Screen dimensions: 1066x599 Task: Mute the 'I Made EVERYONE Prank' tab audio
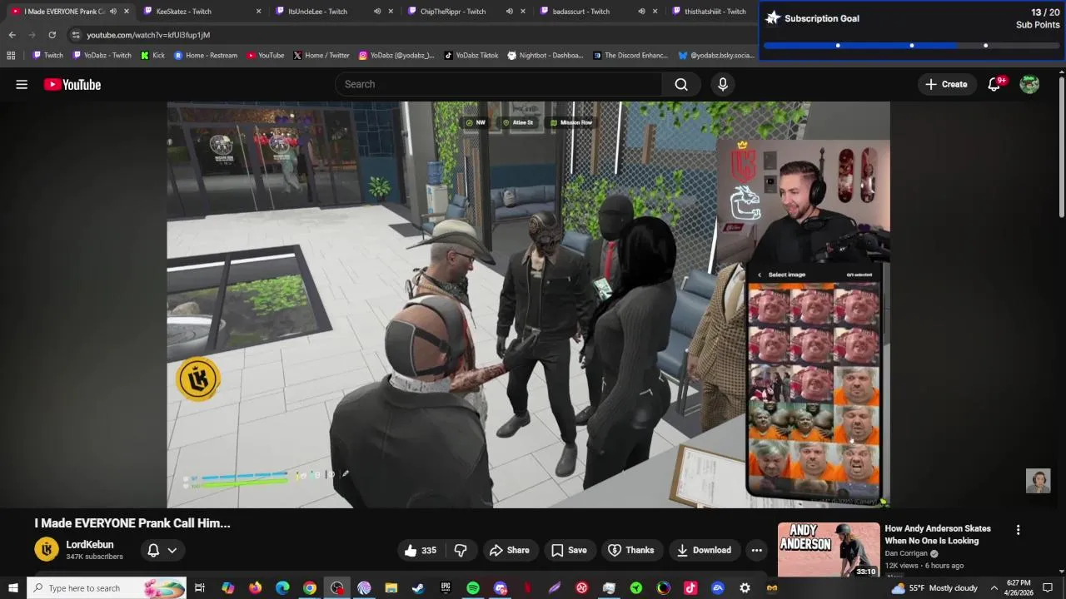(x=113, y=12)
